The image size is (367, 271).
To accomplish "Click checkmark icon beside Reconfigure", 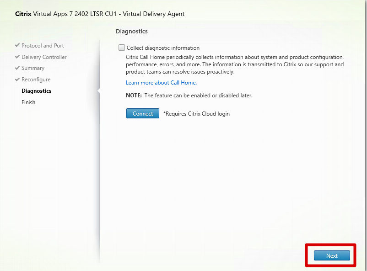I will click(17, 79).
